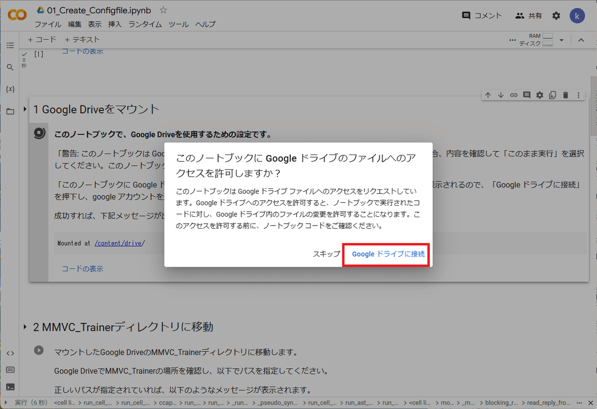Image resolution: width=597 pixels, height=409 pixels.
Task: Add a code cell with + コード
Action: (x=42, y=40)
